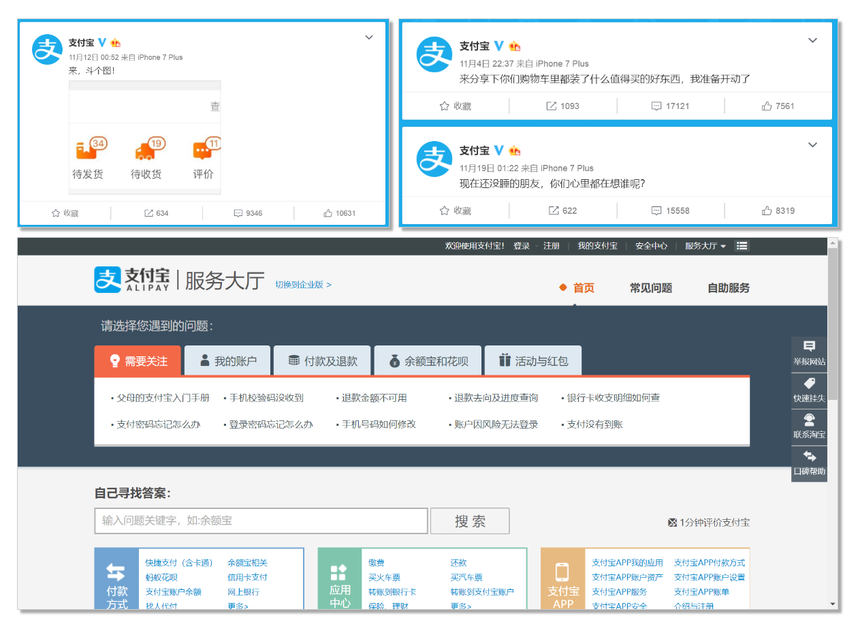Viewport: 858px width, 635px height.
Task: Open 账户因风险无法登录 question
Action: (x=496, y=424)
